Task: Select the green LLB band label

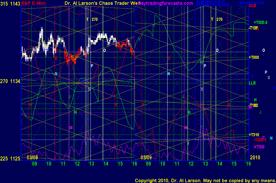Action: [x=252, y=83]
